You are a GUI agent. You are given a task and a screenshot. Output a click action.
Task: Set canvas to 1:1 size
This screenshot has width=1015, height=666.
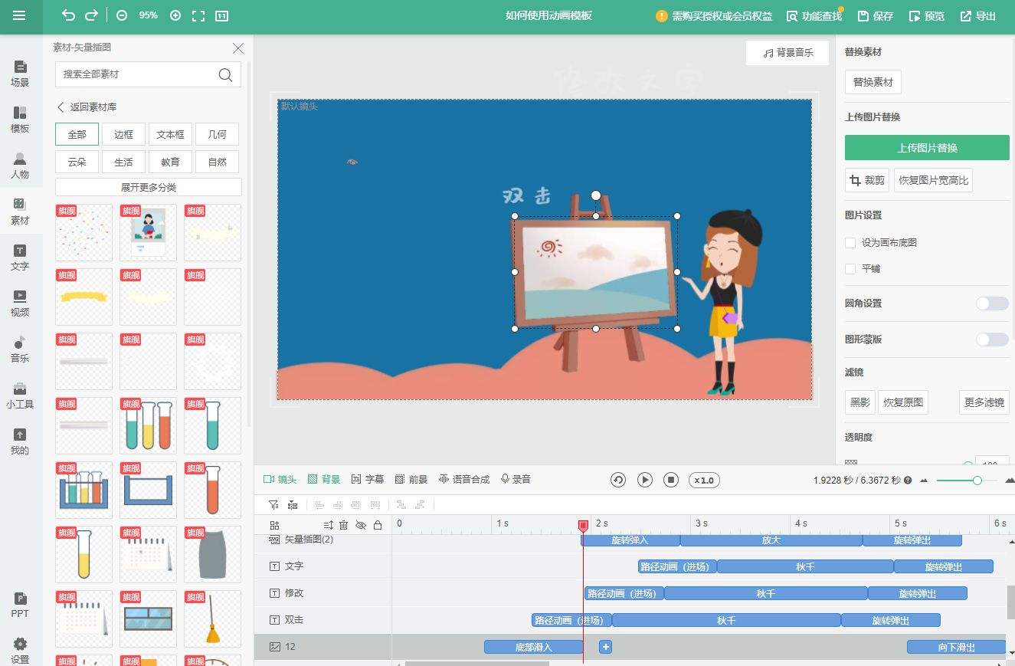(221, 15)
